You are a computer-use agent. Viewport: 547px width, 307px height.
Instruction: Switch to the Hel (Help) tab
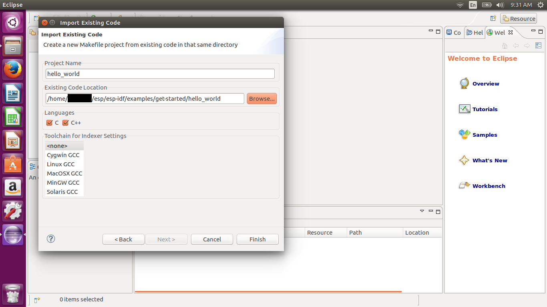[x=475, y=33]
